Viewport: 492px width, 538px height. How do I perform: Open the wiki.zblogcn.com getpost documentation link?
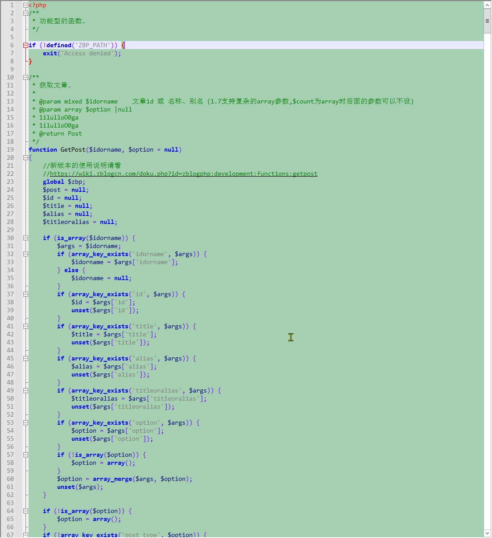(x=183, y=174)
